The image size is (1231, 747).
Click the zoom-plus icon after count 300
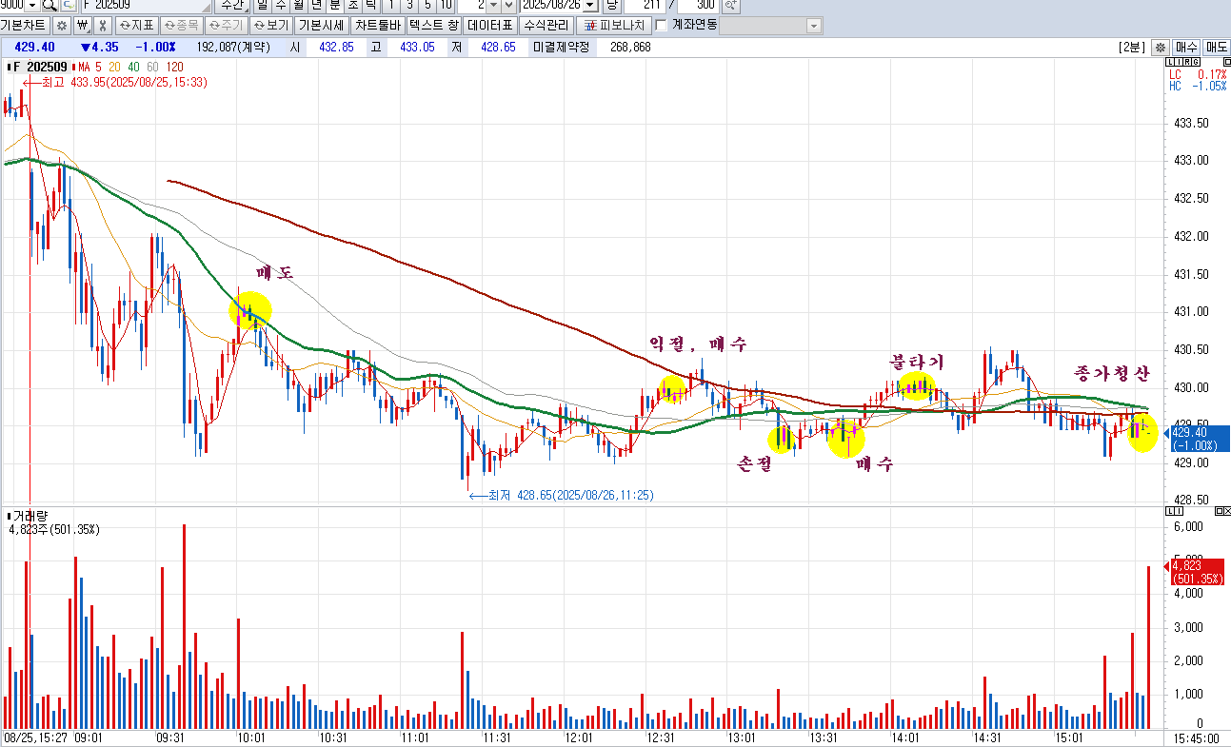pyautogui.click(x=730, y=5)
